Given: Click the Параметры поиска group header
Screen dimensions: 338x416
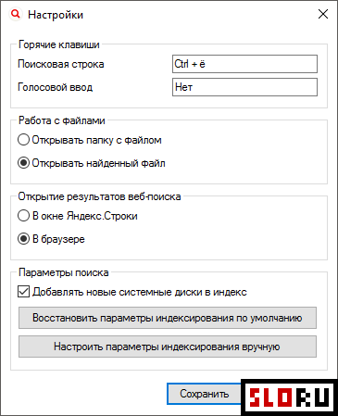Looking at the screenshot, I should coord(64,272).
